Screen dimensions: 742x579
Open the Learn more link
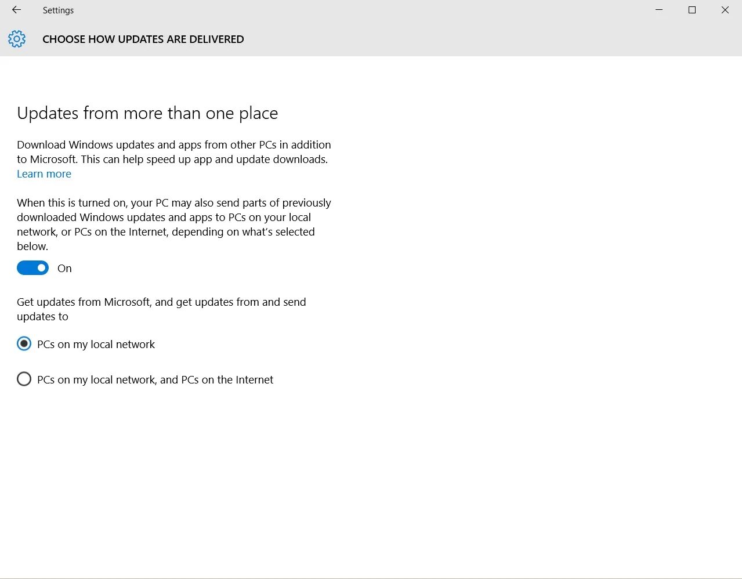pyautogui.click(x=44, y=174)
